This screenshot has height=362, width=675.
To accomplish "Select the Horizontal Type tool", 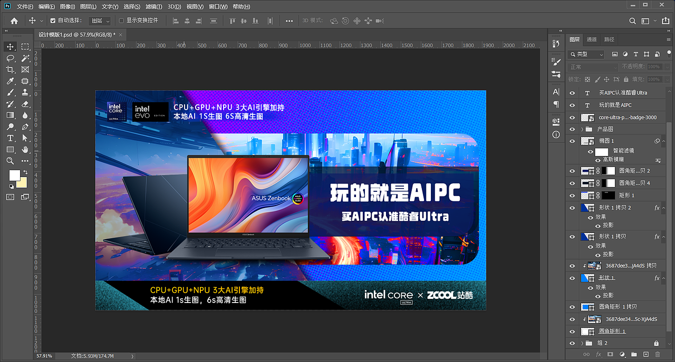I will click(x=10, y=138).
